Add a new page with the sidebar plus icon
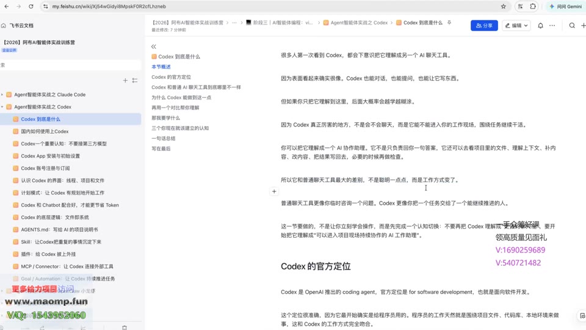The width and height of the screenshot is (586, 330). tap(125, 81)
